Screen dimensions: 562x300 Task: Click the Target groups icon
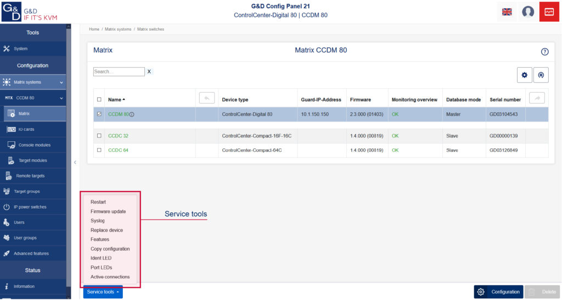[x=7, y=191]
